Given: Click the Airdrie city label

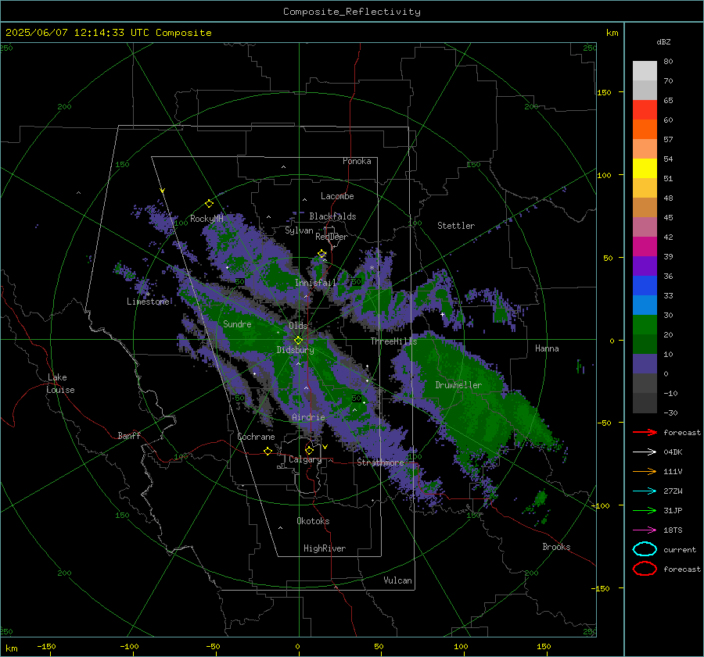Looking at the screenshot, I should tap(308, 417).
